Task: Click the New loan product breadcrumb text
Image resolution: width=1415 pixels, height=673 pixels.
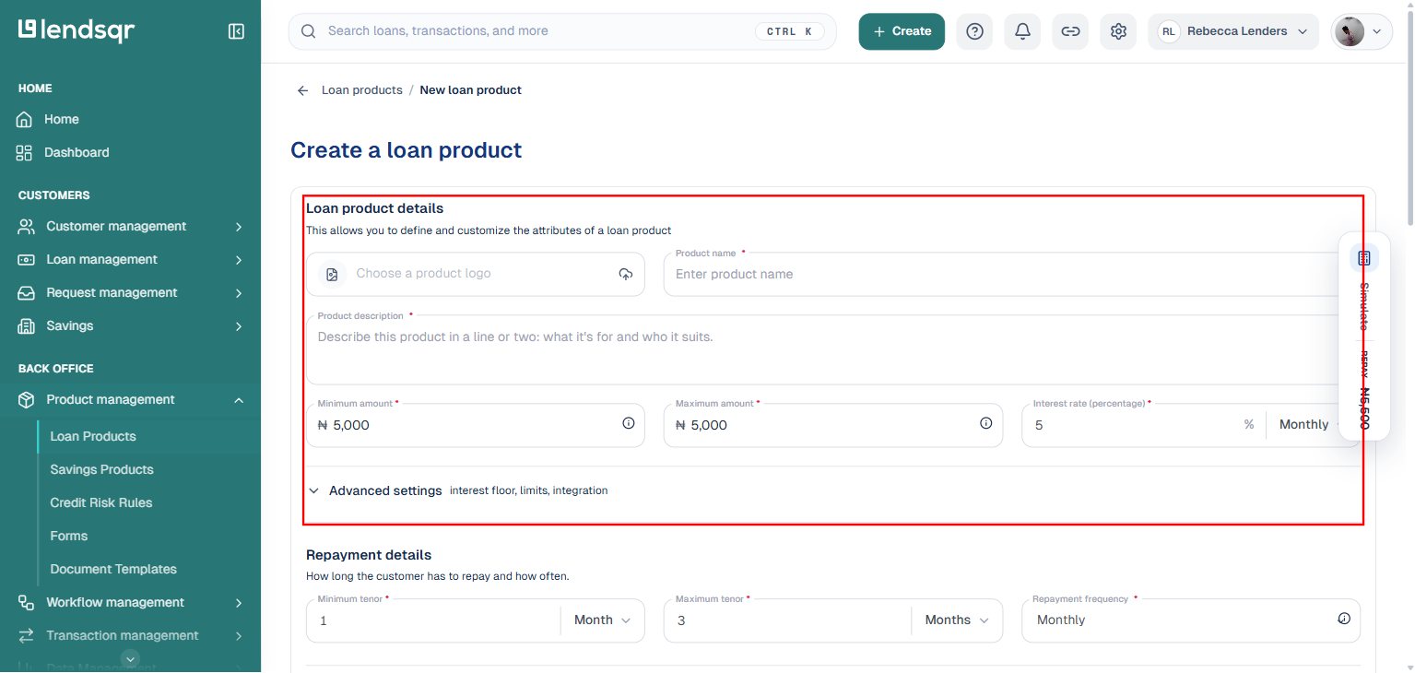Action: click(x=470, y=90)
